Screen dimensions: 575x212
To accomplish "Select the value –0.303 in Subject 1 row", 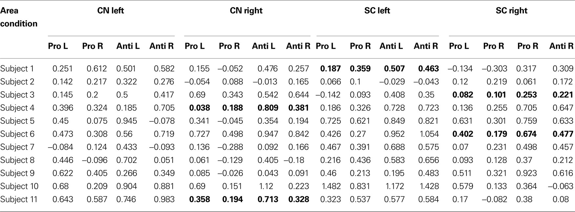I will [x=494, y=69].
